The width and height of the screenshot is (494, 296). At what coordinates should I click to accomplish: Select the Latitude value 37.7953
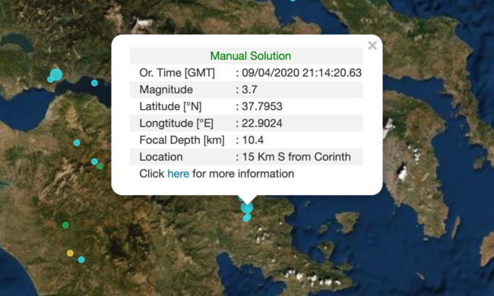pyautogui.click(x=261, y=106)
